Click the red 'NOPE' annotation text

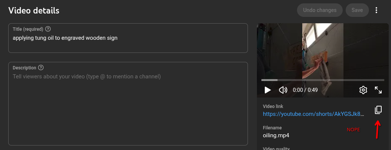pos(353,130)
